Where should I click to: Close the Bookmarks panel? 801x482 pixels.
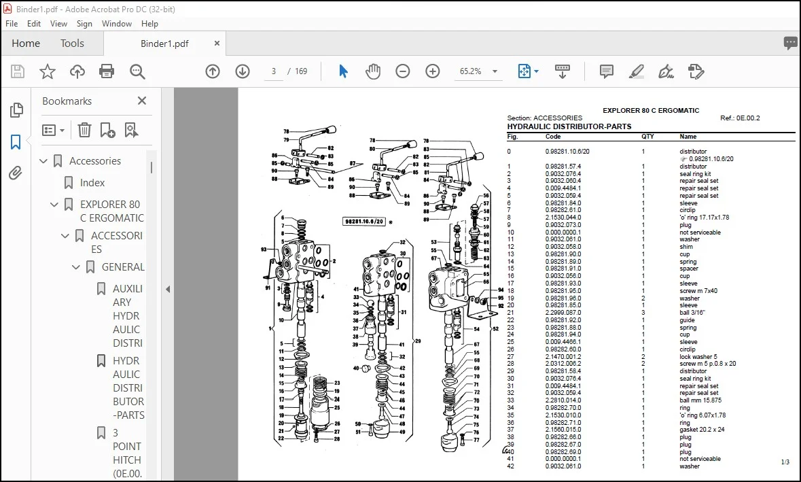click(141, 101)
